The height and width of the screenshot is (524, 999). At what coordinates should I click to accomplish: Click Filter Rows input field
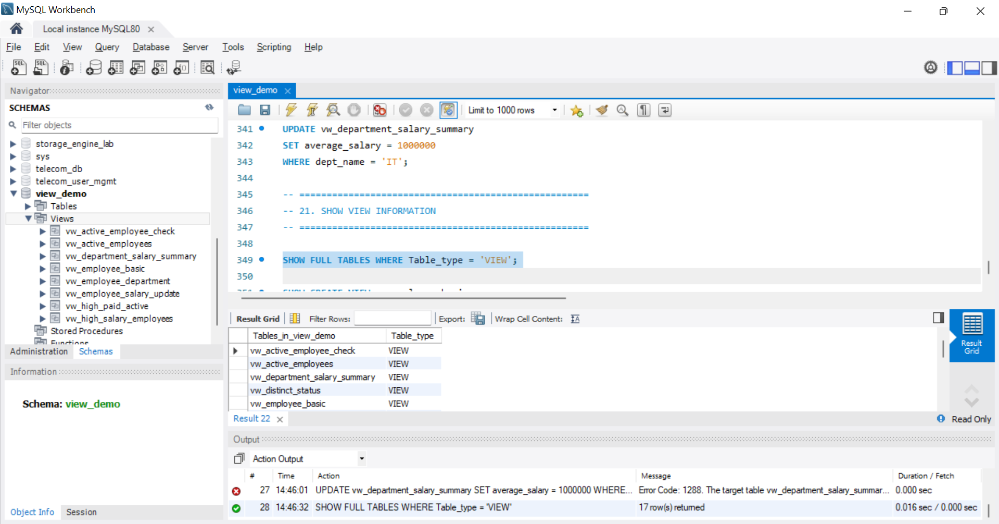pyautogui.click(x=393, y=318)
